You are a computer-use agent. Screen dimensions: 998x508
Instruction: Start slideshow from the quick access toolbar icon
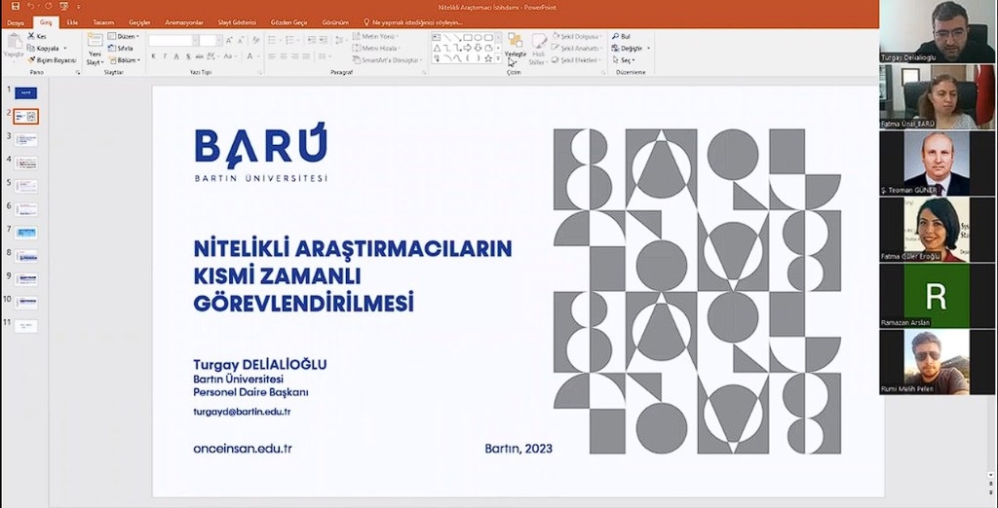pos(63,6)
